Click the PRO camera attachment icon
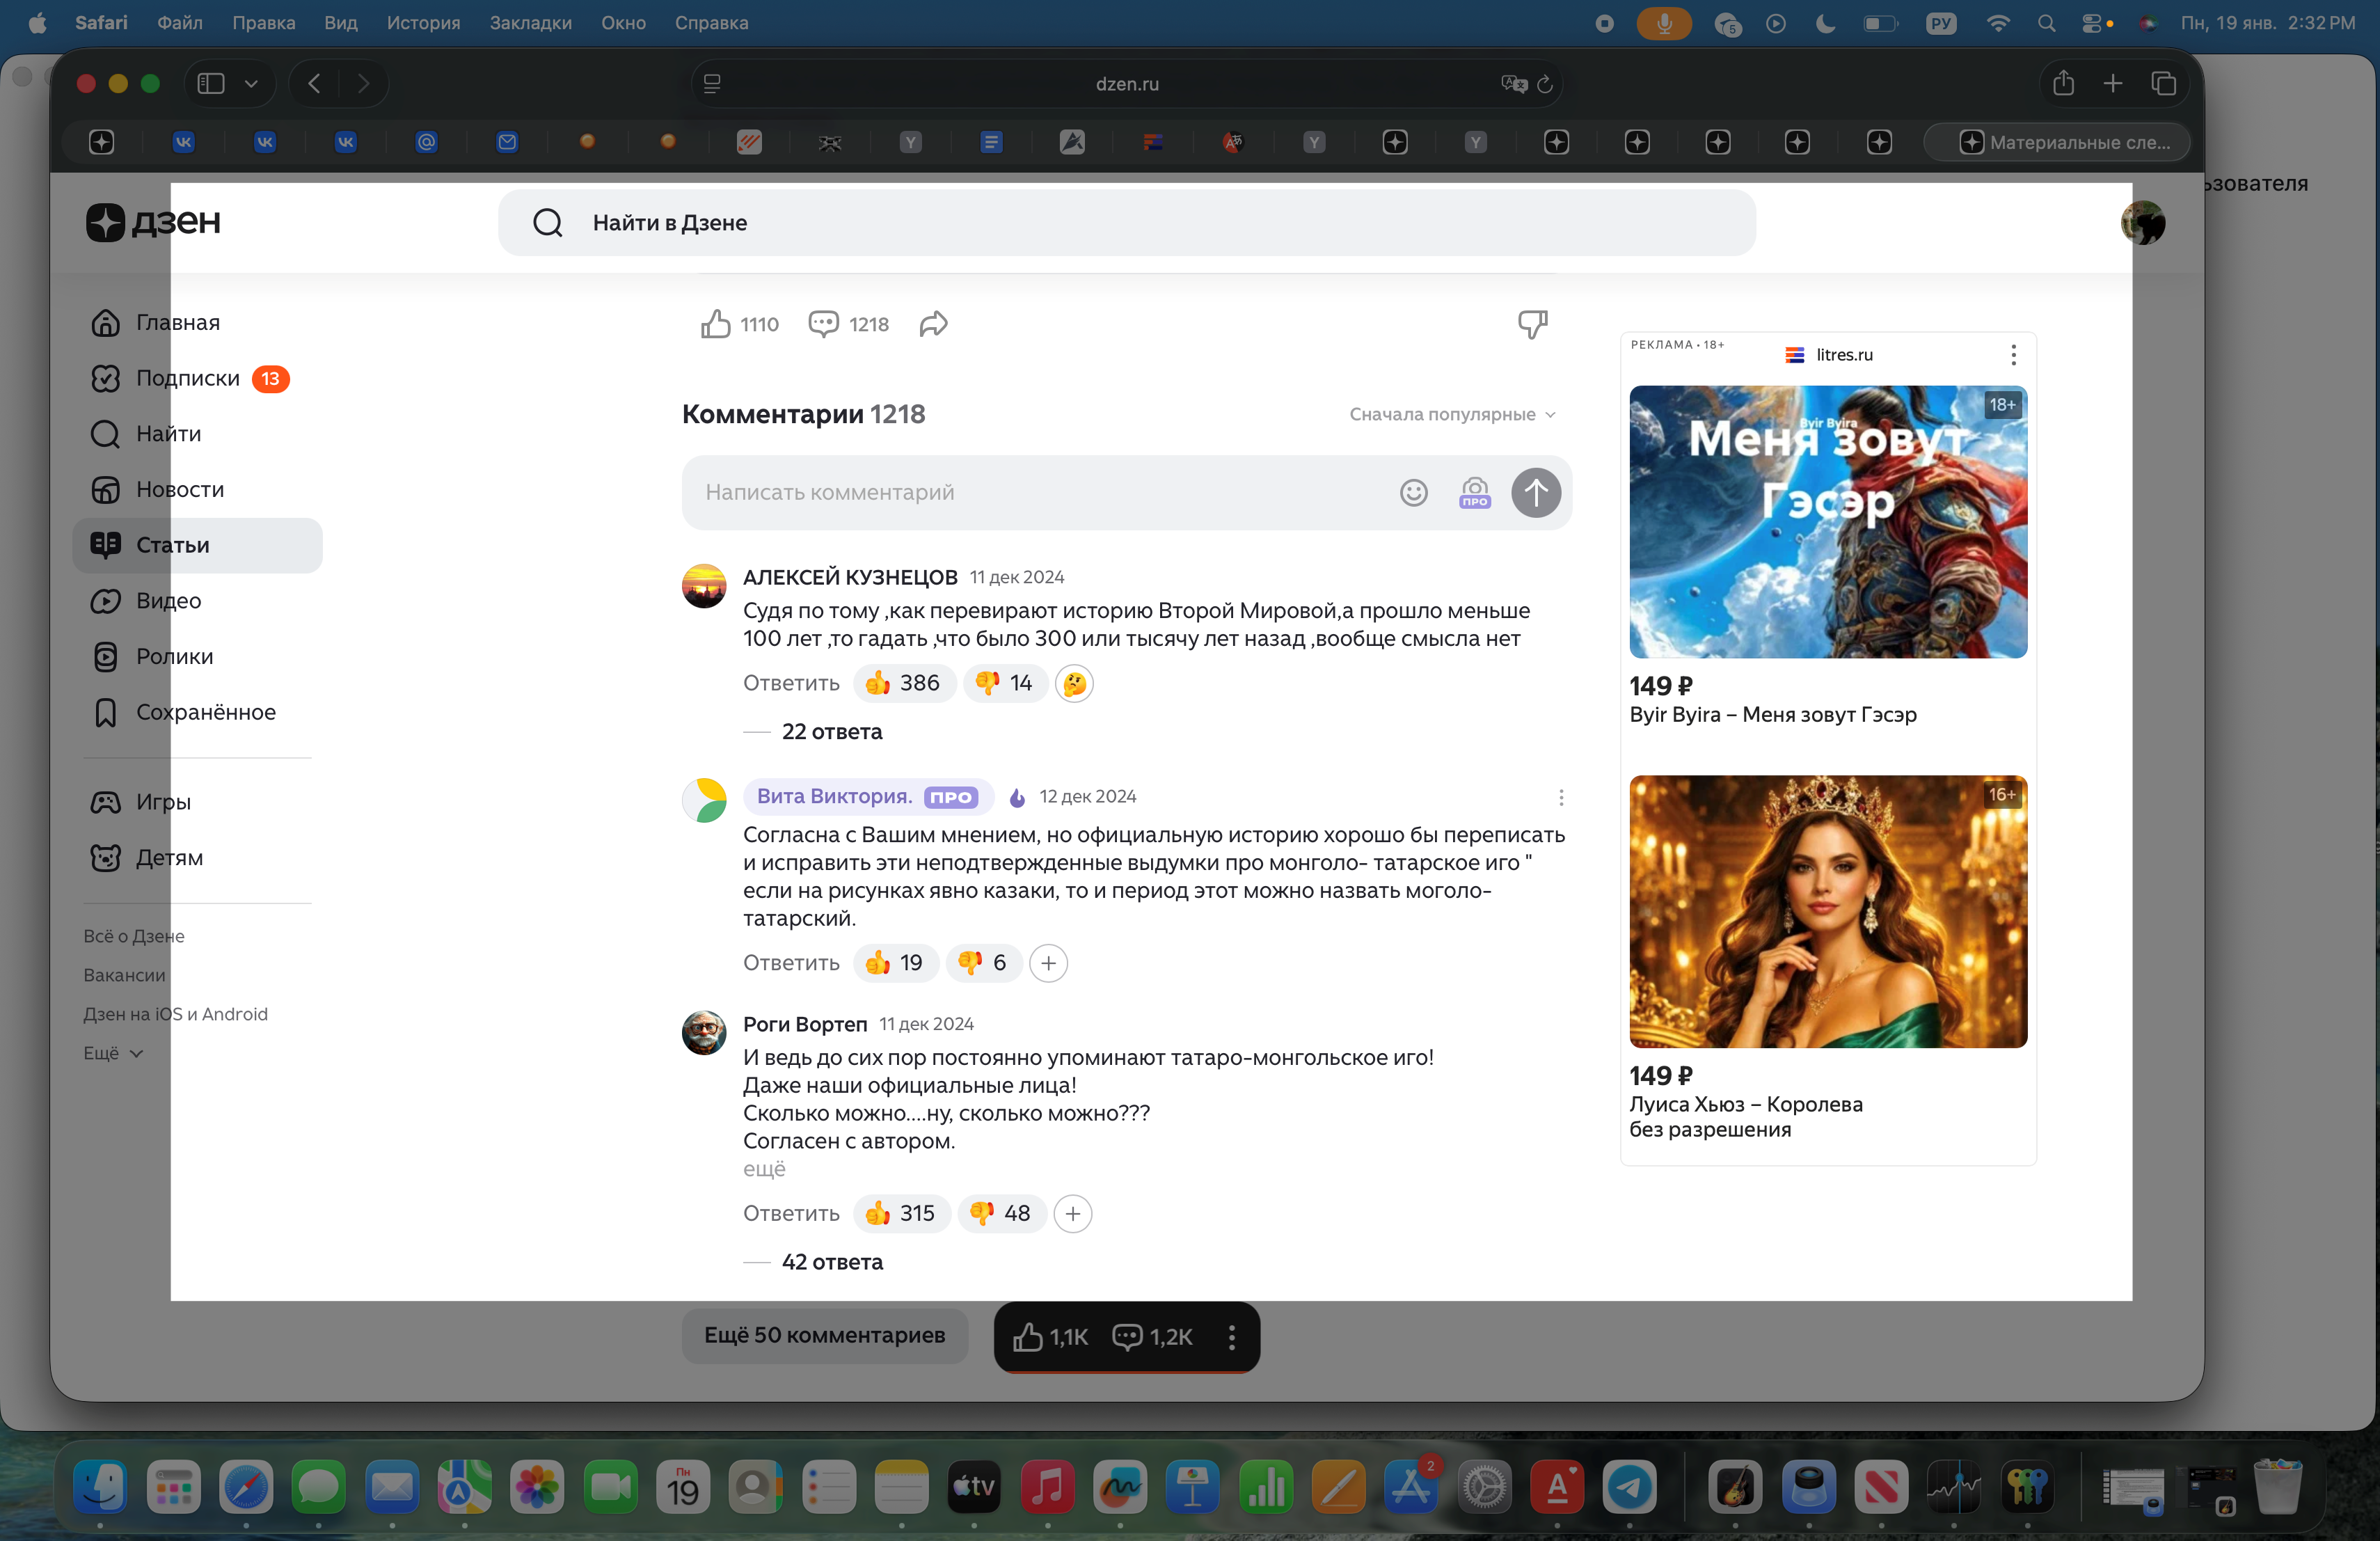Viewport: 2380px width, 1541px height. (1474, 493)
